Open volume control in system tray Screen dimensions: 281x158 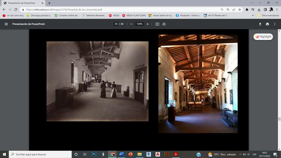click(x=249, y=154)
